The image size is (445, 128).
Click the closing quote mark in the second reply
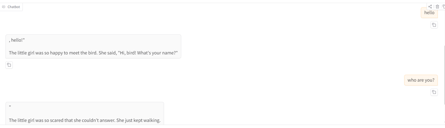tap(10, 107)
